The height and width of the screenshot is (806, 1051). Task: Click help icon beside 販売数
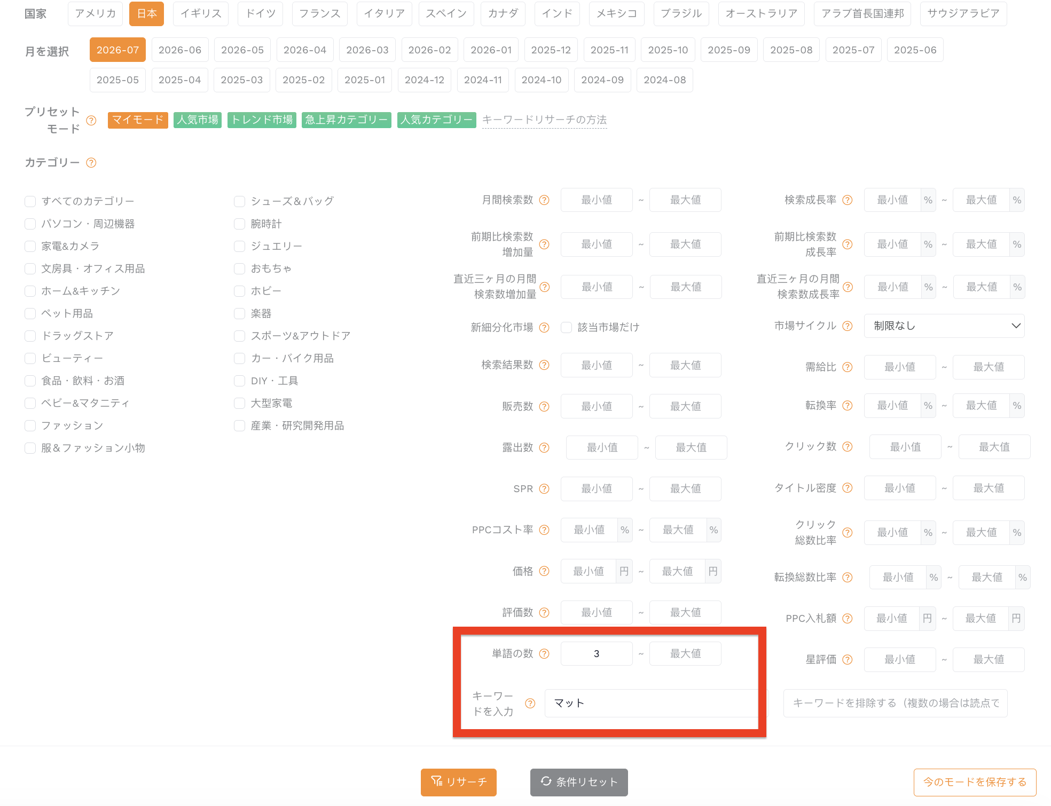(544, 407)
